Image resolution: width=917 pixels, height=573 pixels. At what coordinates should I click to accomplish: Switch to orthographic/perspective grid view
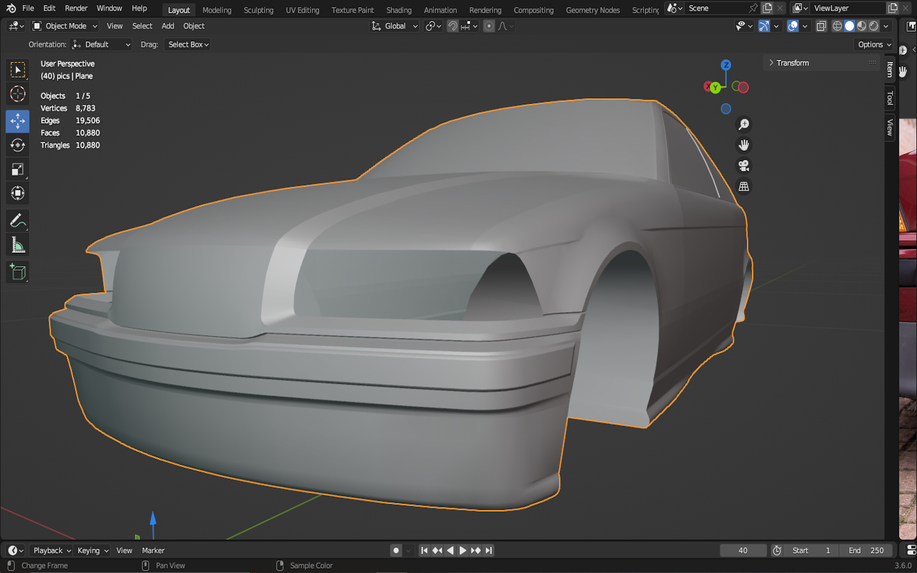click(x=743, y=187)
